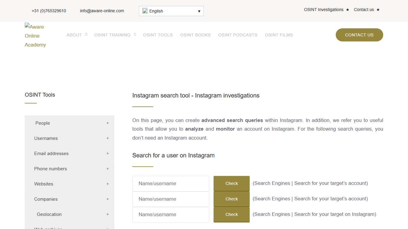The width and height of the screenshot is (408, 229).
Task: Click the CONTACT US button
Action: click(x=359, y=35)
